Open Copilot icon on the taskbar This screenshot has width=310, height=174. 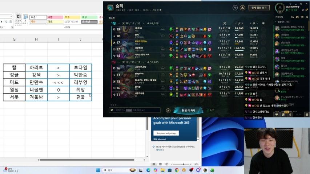pos(156,170)
